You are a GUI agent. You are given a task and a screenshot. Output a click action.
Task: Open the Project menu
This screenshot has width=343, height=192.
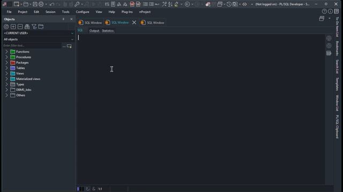(23, 12)
